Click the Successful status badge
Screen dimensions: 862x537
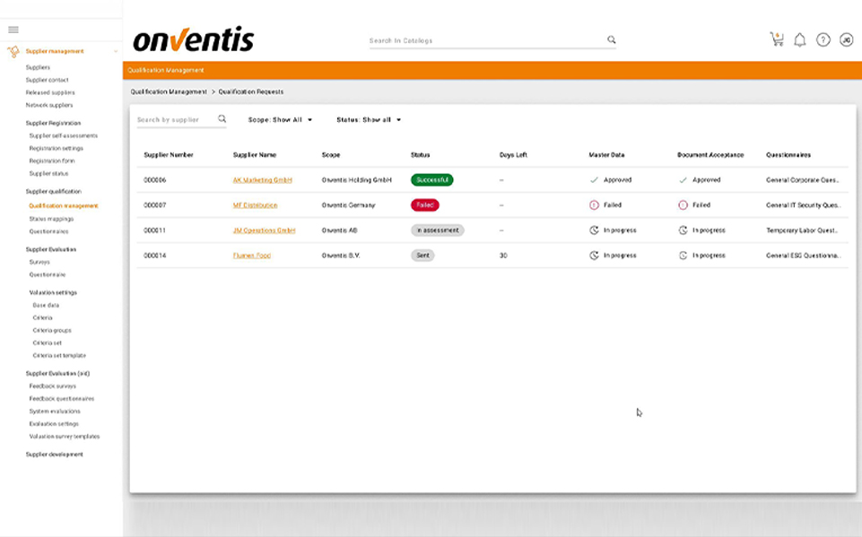[432, 180]
